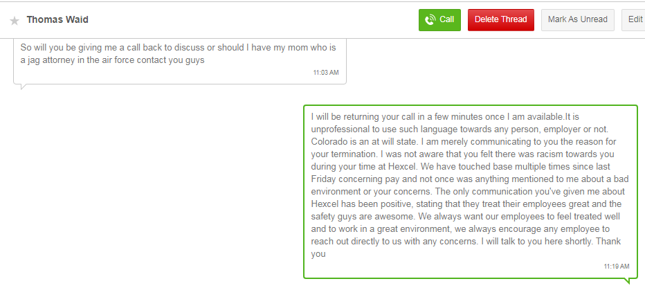Click the incoming bubble's tail pointer

[x=24, y=87]
